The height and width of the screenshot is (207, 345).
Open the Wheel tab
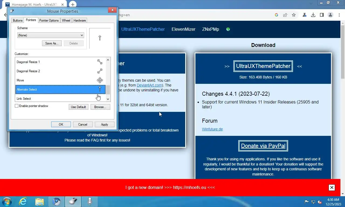[66, 20]
